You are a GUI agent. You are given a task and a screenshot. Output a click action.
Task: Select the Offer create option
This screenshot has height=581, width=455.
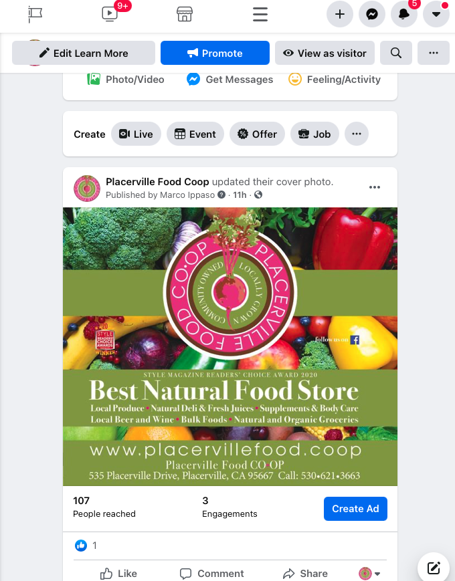pyautogui.click(x=258, y=134)
